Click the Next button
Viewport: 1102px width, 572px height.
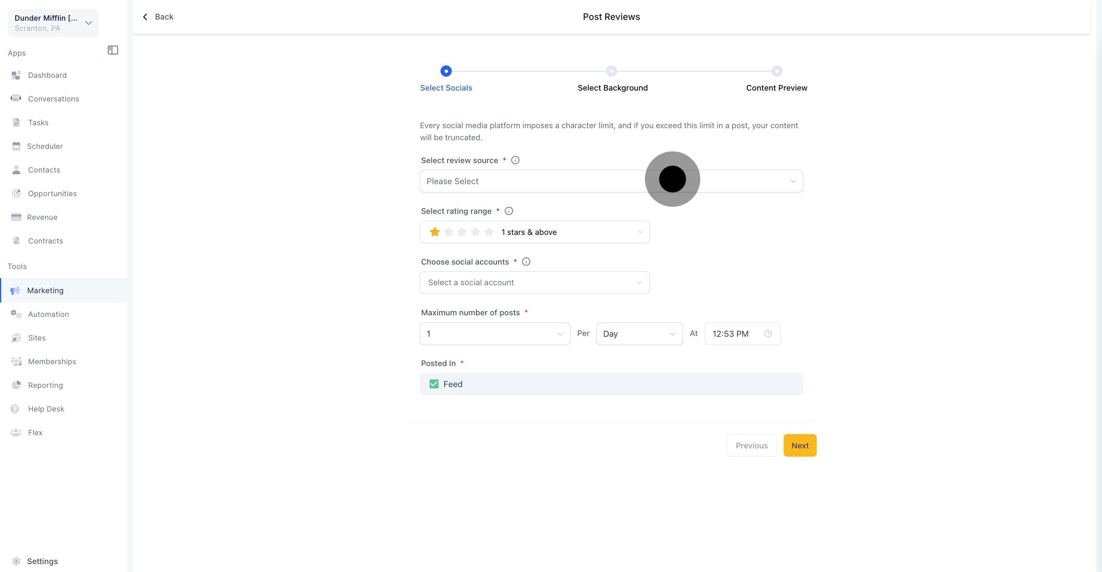pos(799,445)
